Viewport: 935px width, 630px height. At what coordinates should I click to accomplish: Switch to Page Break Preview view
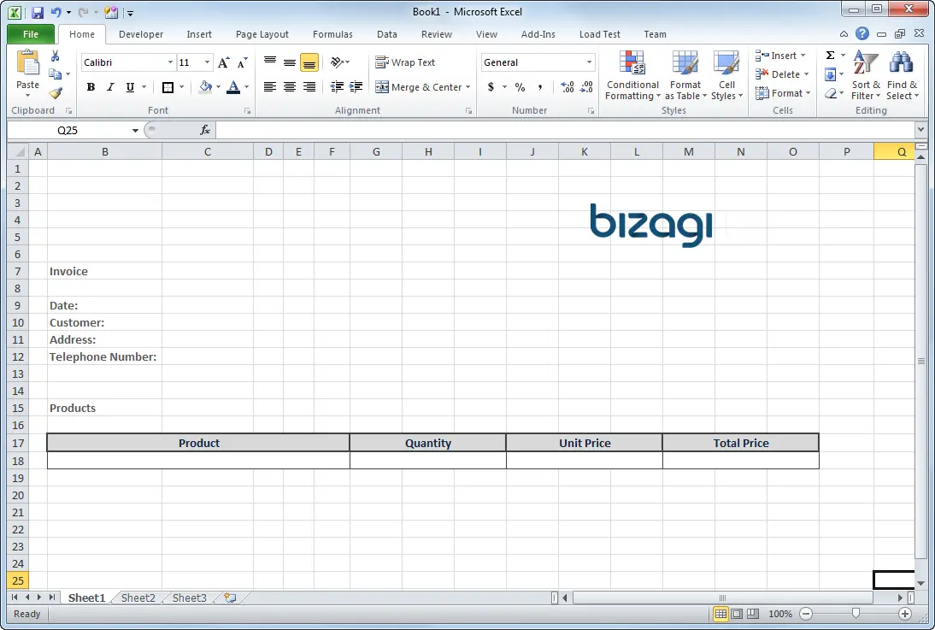pyautogui.click(x=753, y=614)
